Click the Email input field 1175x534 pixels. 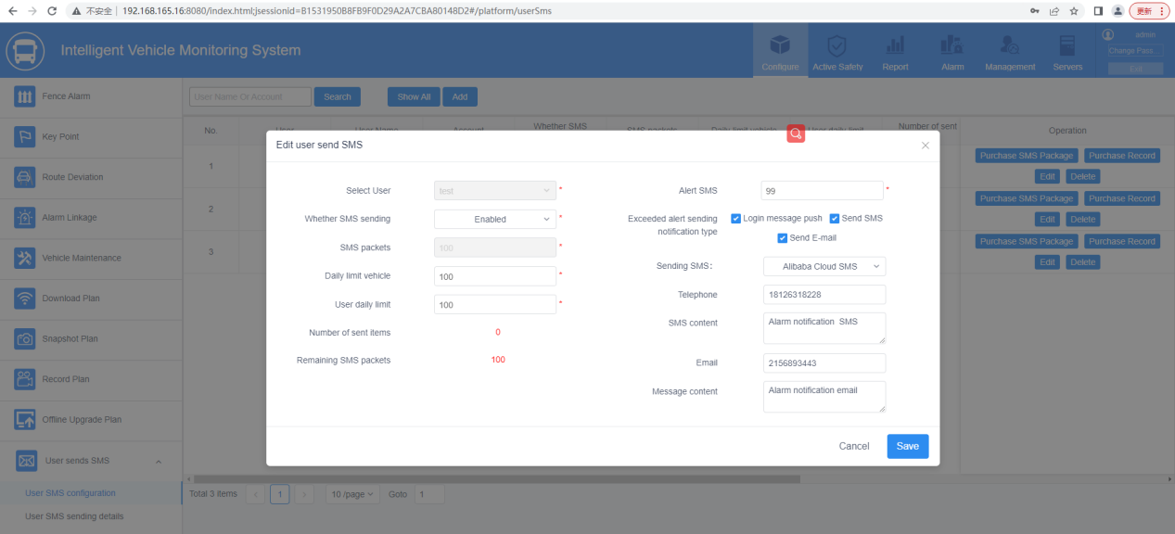[824, 363]
